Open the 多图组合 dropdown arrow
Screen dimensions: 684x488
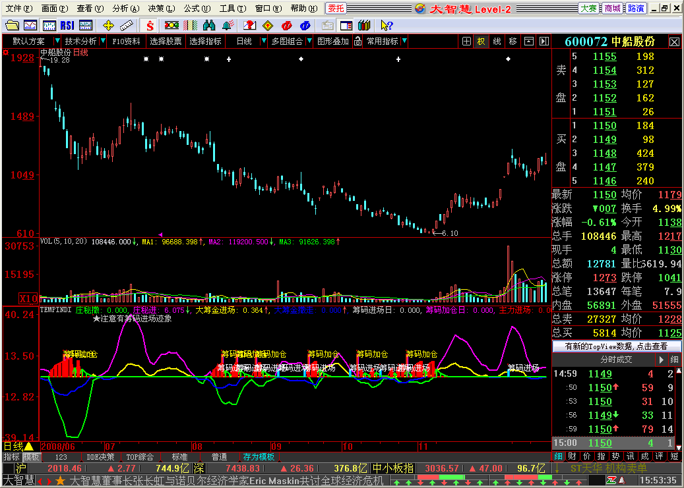[309, 41]
